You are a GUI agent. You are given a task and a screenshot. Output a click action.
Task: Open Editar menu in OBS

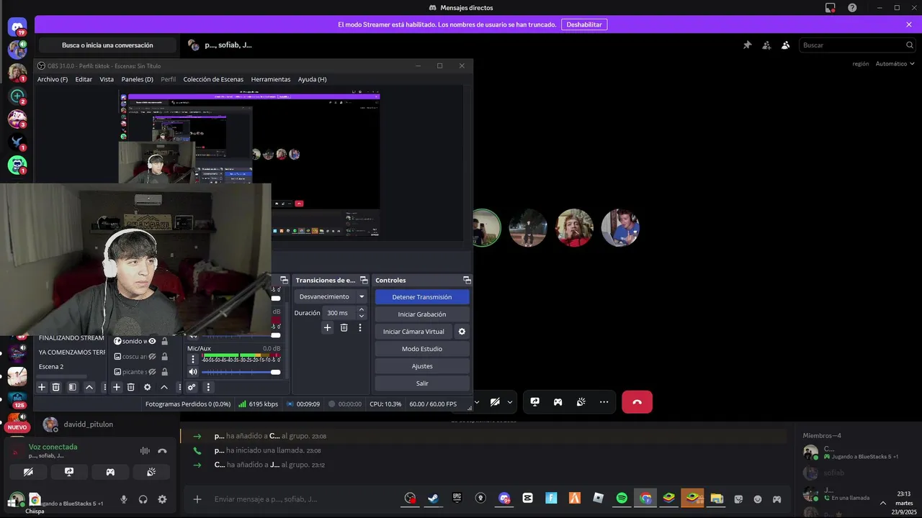coord(84,79)
